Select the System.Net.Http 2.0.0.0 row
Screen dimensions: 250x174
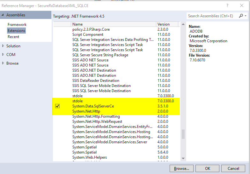pyautogui.click(x=116, y=111)
